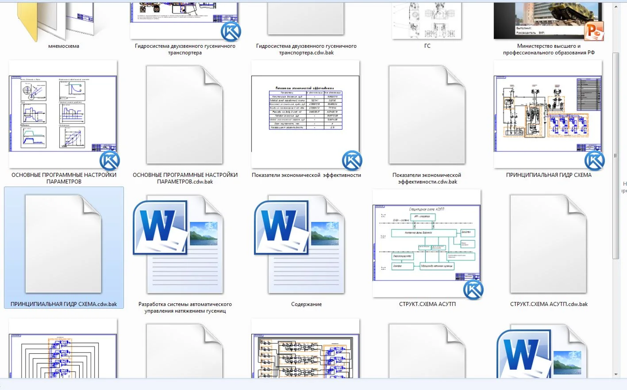Select Показатели экономической эффективности table drawing thumbnail

[306, 114]
